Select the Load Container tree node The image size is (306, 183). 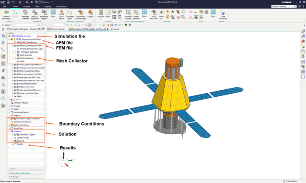point(22,125)
